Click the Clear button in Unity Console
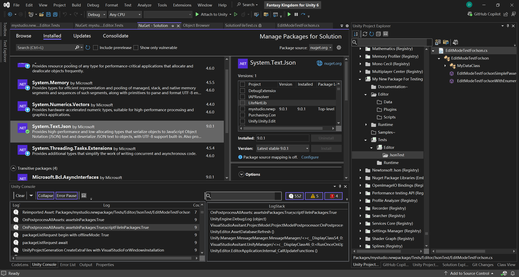 click(20, 196)
